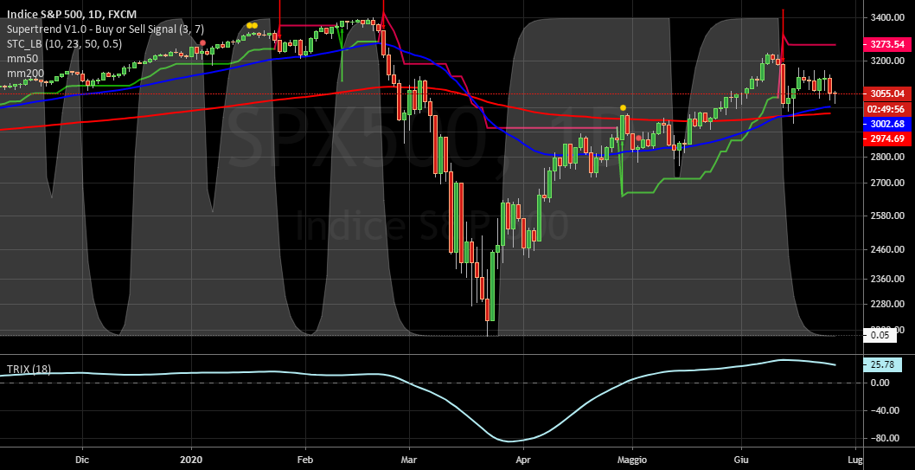The height and width of the screenshot is (470, 915).
Task: Click the 3055.04 current price tag
Action: [x=886, y=93]
